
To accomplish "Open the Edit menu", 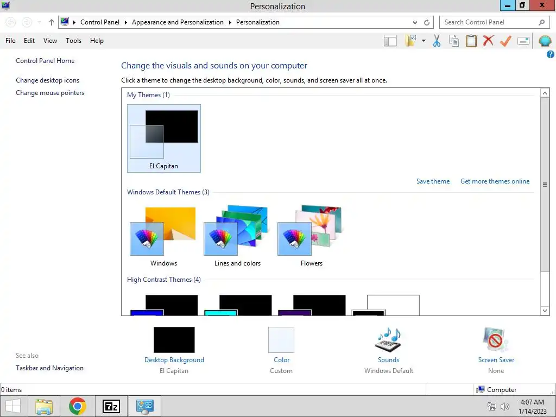I will (29, 41).
